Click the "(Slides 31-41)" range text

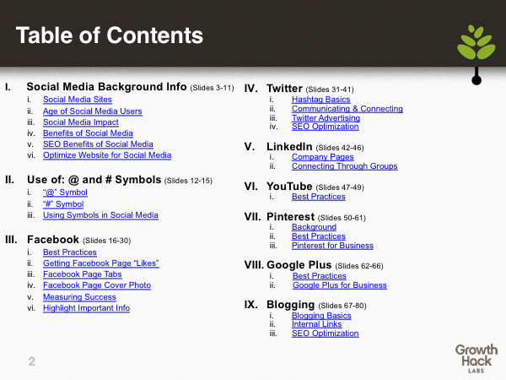(330, 90)
